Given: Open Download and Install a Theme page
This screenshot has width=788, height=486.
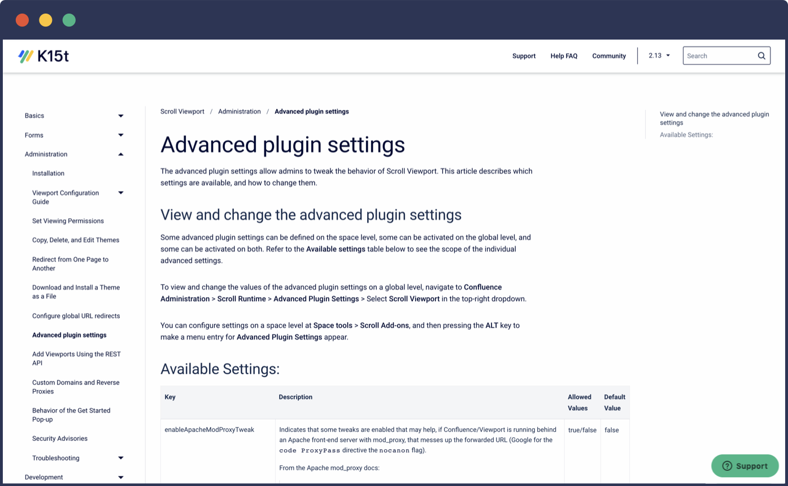Looking at the screenshot, I should [x=76, y=292].
